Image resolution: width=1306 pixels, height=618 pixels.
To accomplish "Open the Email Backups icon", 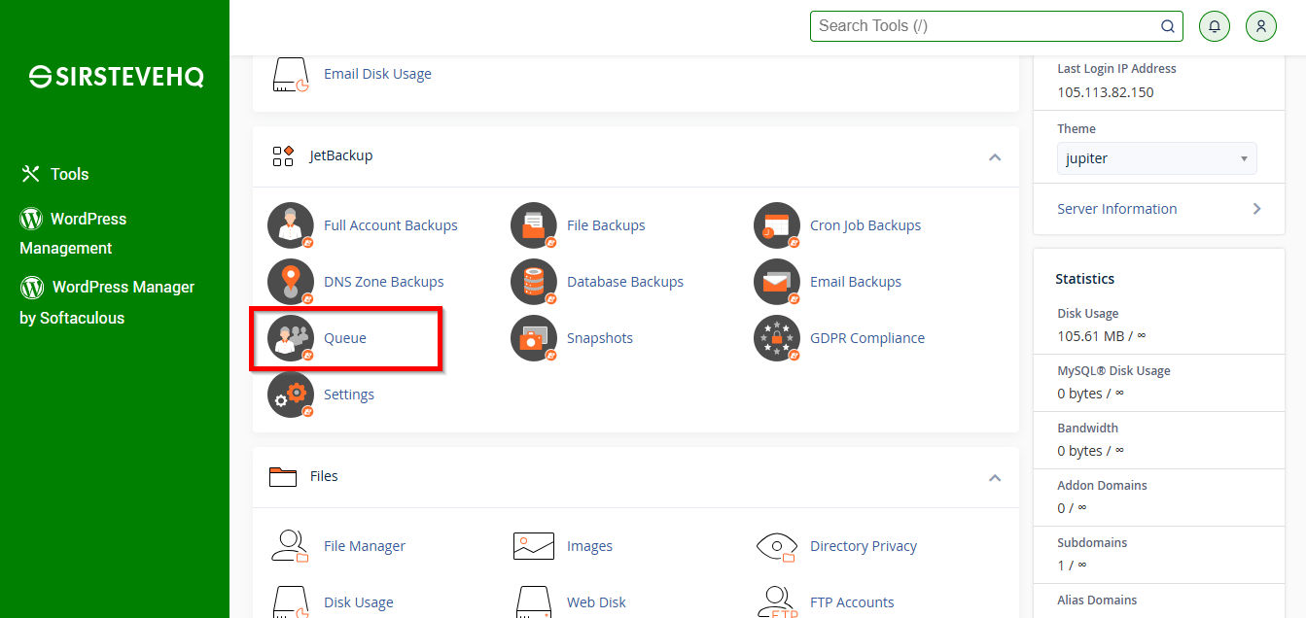I will tap(777, 282).
